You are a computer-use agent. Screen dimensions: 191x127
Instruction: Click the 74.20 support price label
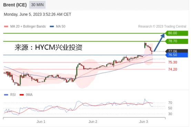click(x=173, y=69)
